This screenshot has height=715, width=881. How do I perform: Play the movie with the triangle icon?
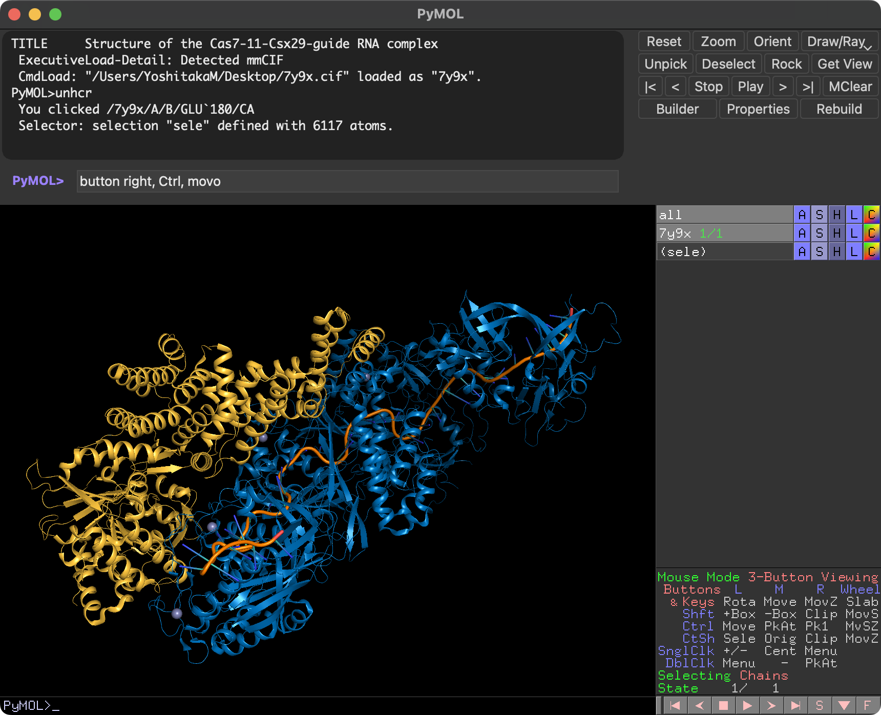point(748,705)
